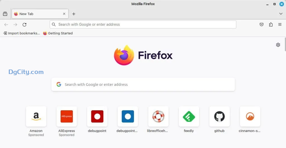Go back one page

point(6,25)
